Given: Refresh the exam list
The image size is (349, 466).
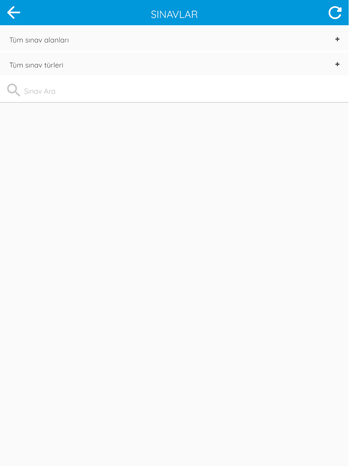Looking at the screenshot, I should [x=335, y=13].
